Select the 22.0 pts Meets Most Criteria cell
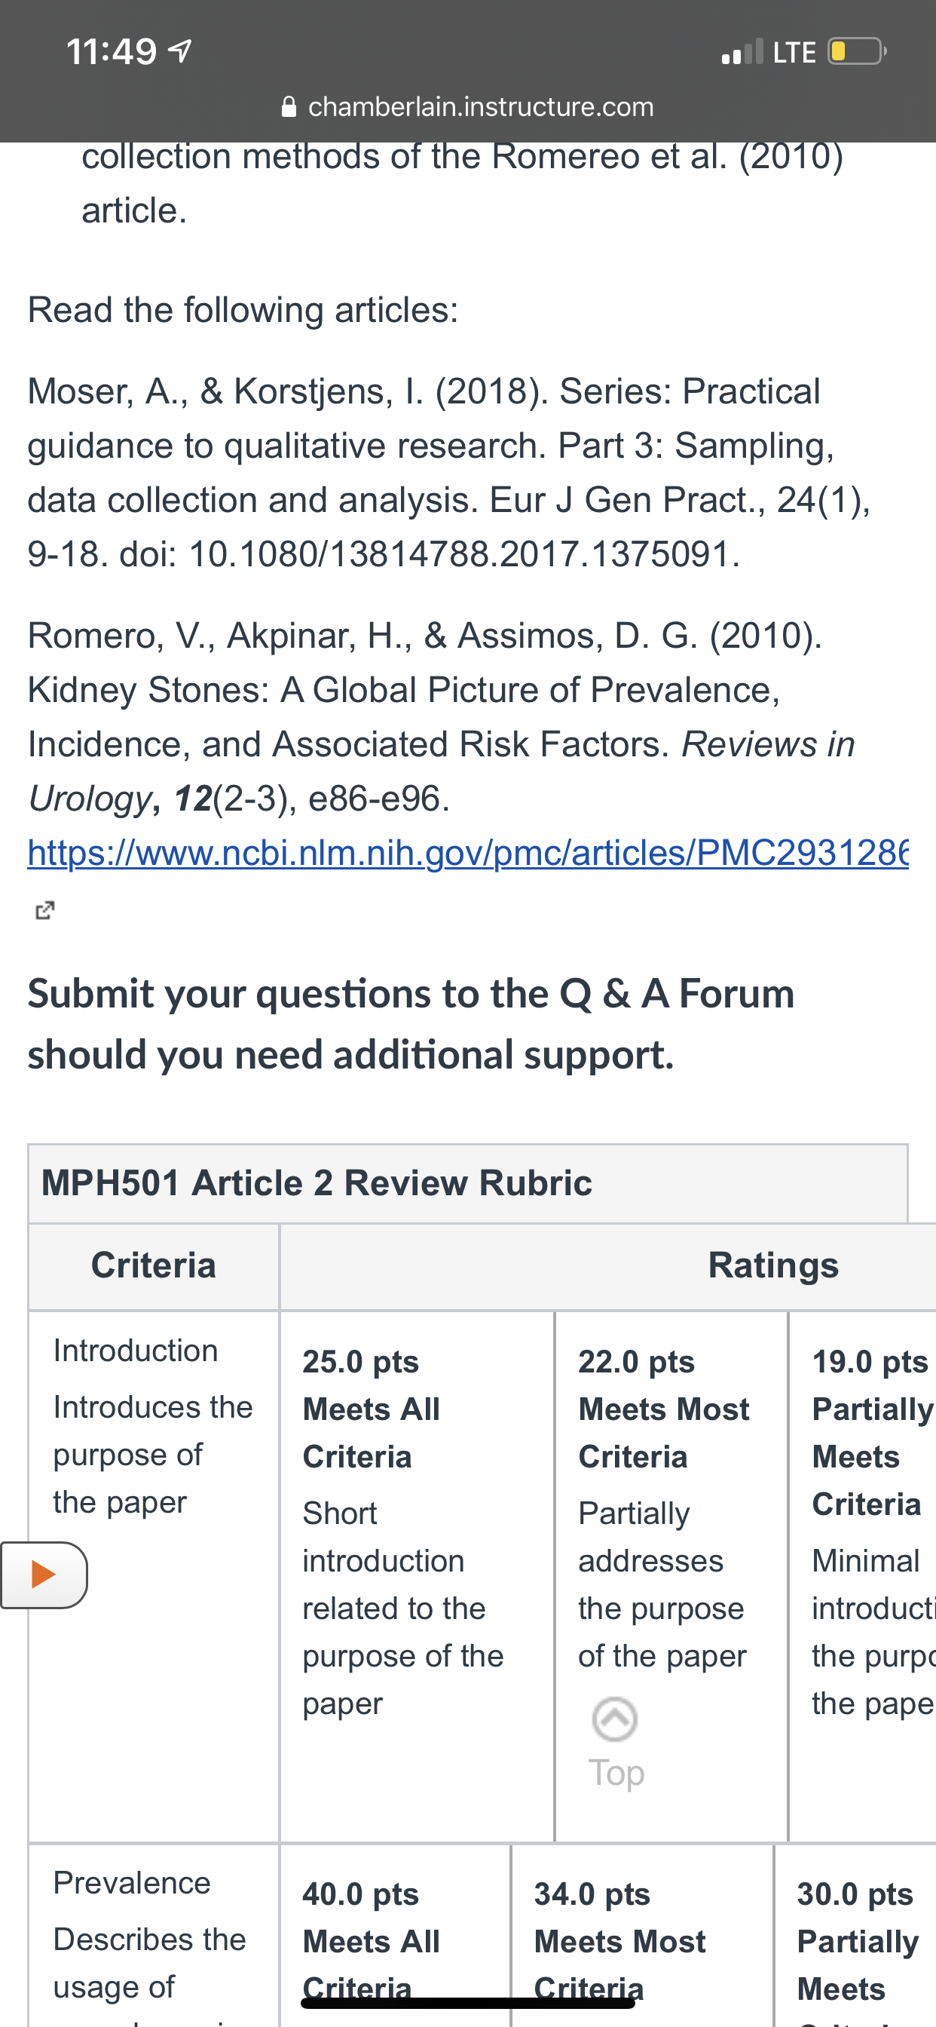The width and height of the screenshot is (936, 2027). 671,1577
